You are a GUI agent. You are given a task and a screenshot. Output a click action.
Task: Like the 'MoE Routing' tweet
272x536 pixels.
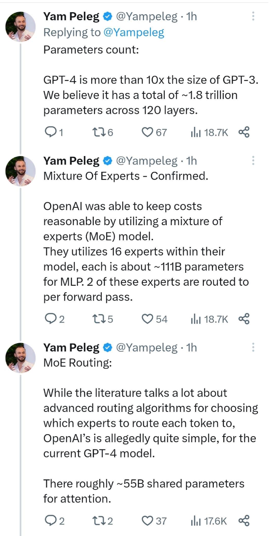tap(155, 521)
